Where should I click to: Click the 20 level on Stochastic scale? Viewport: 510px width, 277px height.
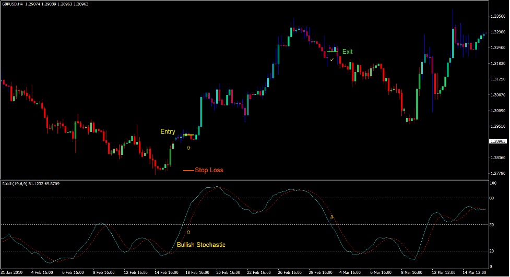[492, 251]
